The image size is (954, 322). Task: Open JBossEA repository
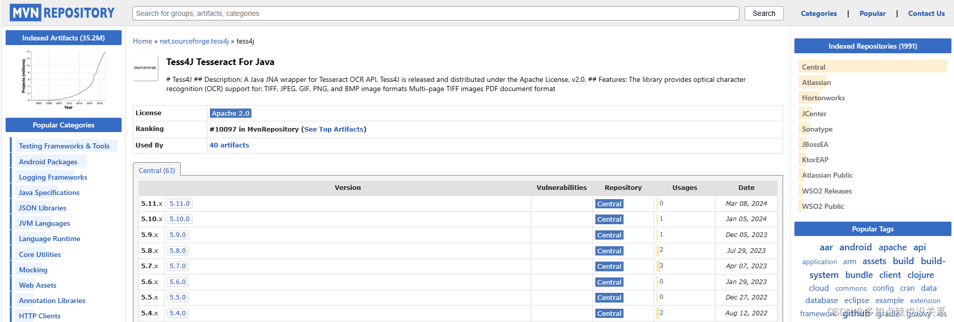tap(815, 144)
